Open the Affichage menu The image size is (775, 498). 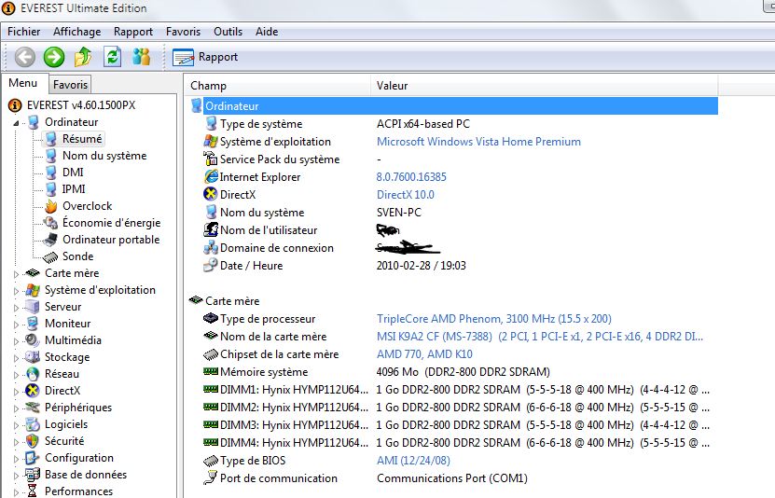tap(76, 32)
